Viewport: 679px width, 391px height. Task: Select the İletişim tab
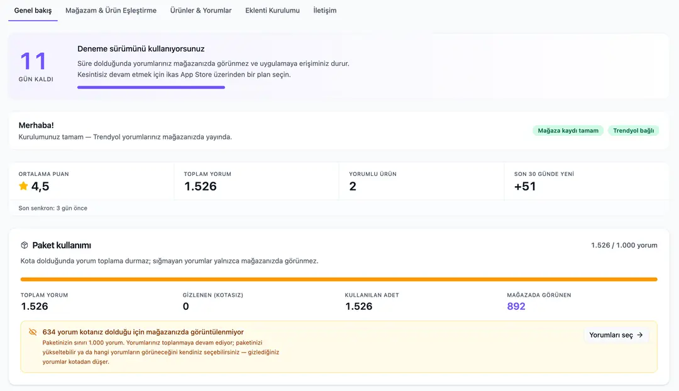click(x=325, y=11)
